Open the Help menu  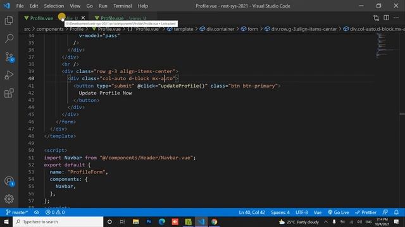point(143,6)
